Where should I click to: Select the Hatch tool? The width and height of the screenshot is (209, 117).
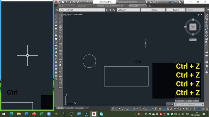56,62
